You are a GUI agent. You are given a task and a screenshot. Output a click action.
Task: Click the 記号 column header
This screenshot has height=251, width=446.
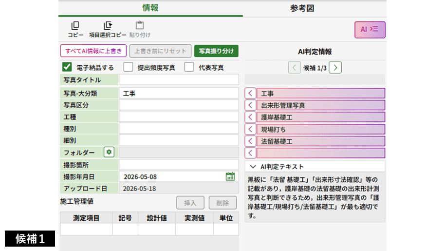coord(125,218)
